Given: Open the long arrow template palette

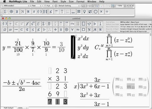Looking at the screenshot, I should (72, 24).
